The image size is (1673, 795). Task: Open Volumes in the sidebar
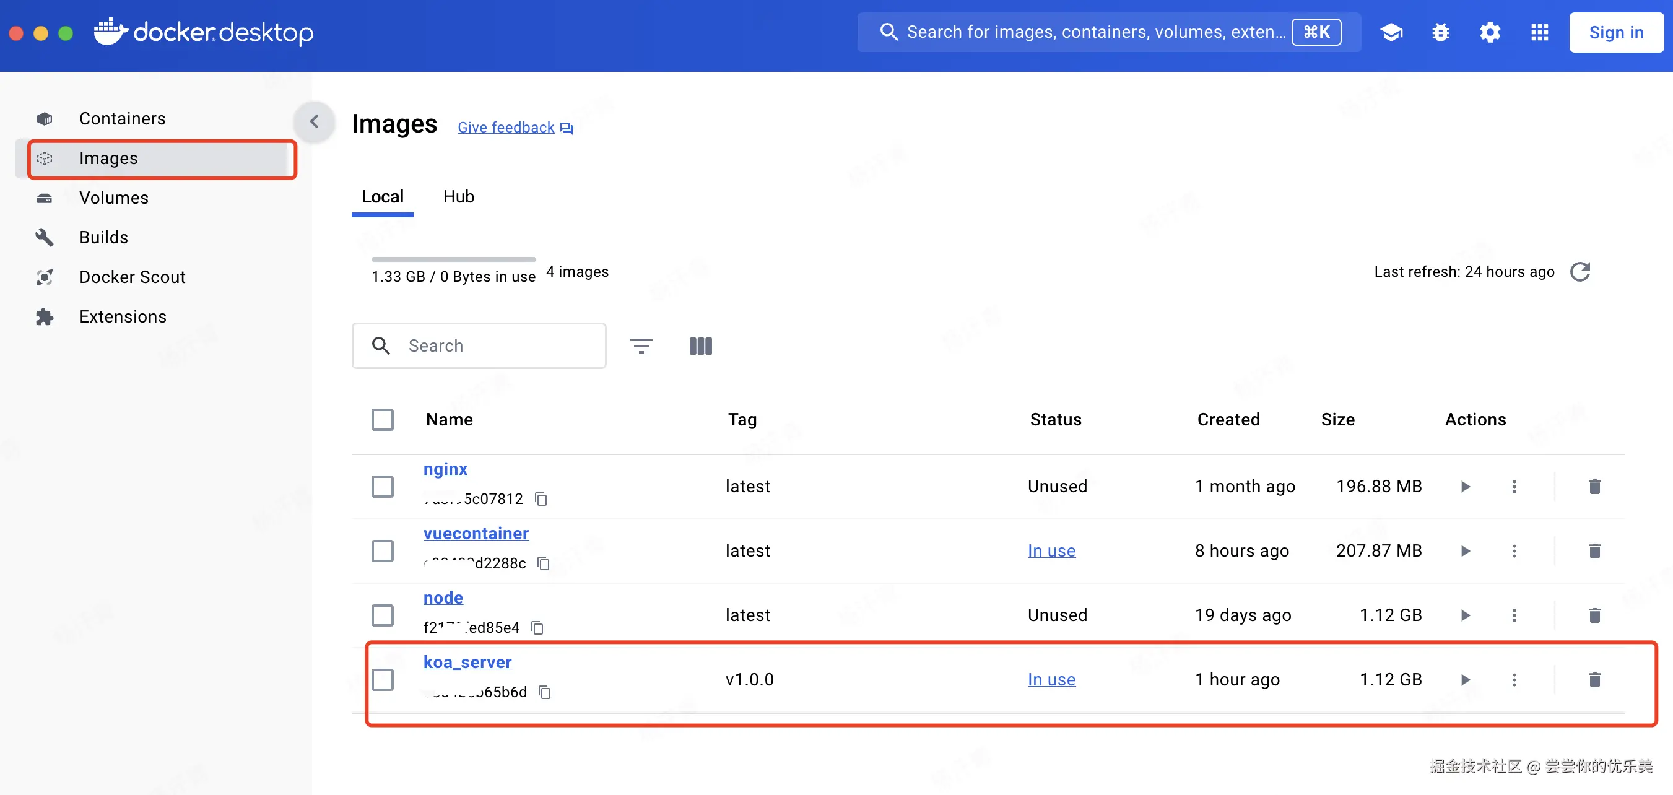(x=156, y=198)
